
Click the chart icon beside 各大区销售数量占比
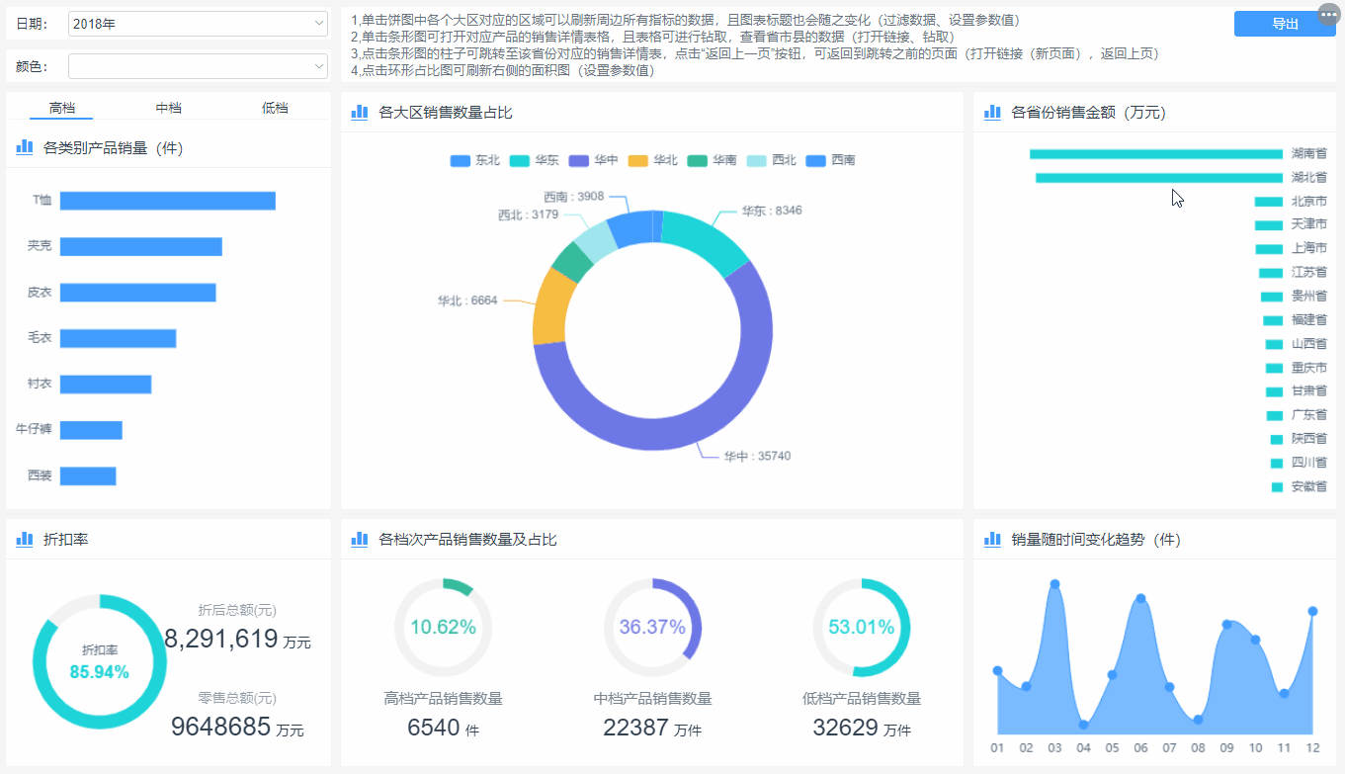[360, 113]
